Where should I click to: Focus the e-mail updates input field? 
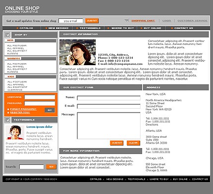click(x=71, y=21)
